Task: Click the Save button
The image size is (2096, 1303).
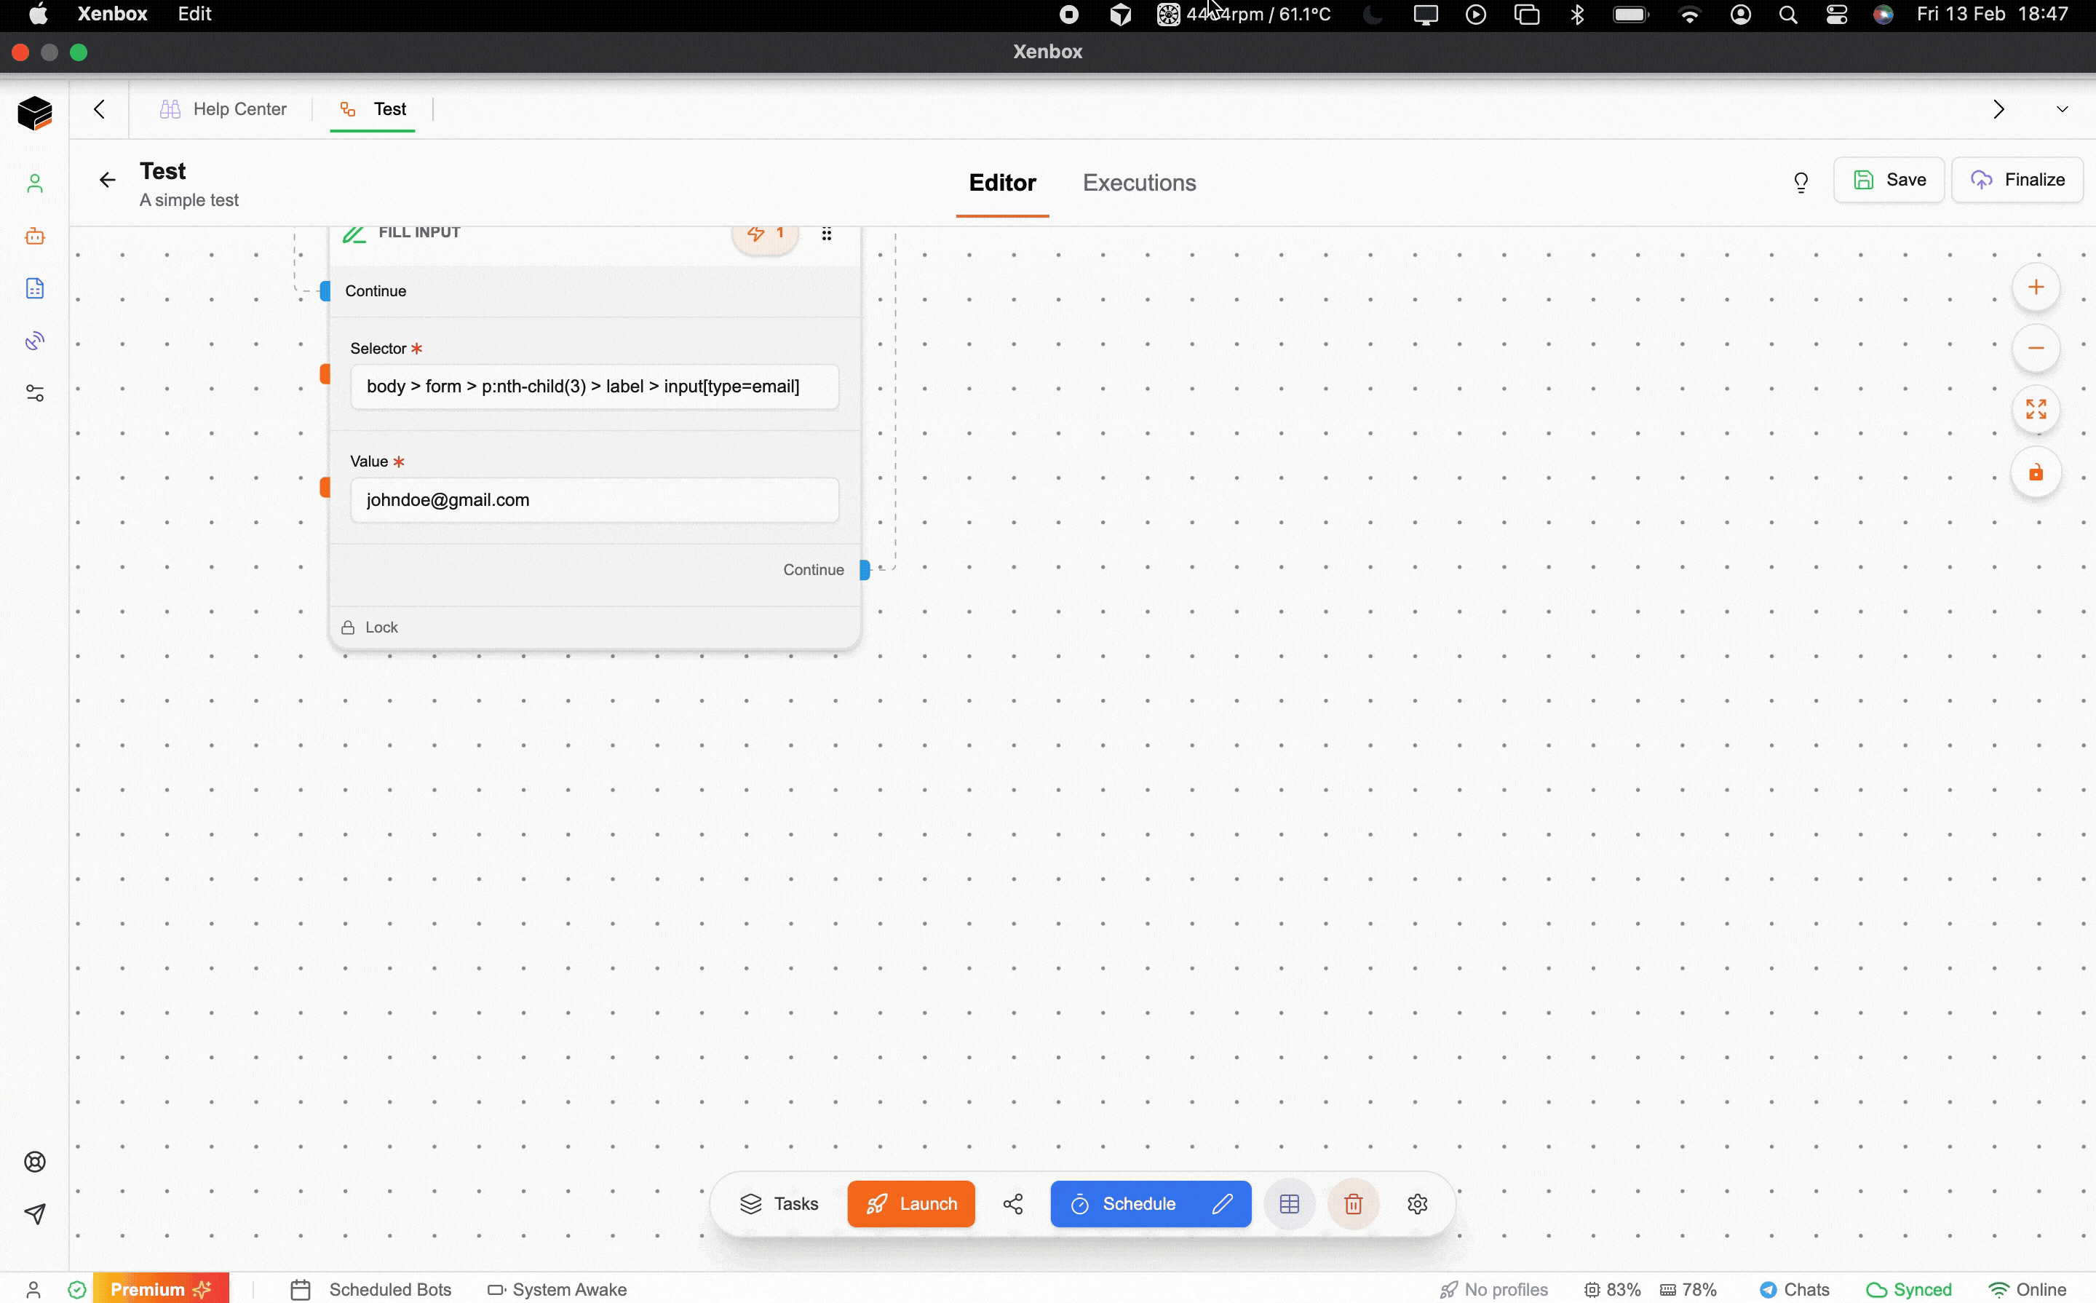Action: point(1889,179)
